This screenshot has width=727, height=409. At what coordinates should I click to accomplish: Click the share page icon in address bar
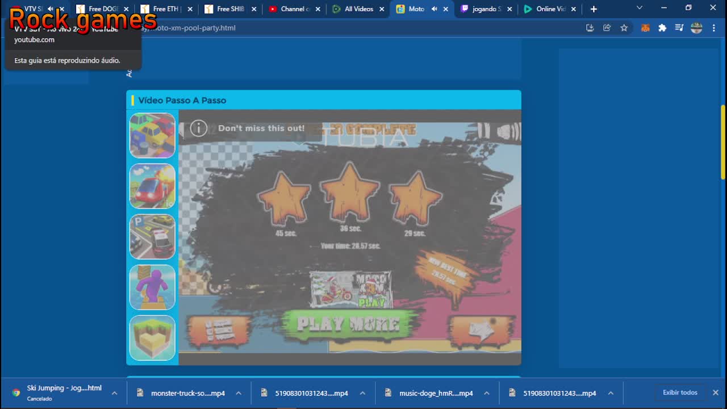coord(607,28)
